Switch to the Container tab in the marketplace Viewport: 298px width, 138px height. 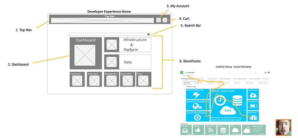pos(212,79)
